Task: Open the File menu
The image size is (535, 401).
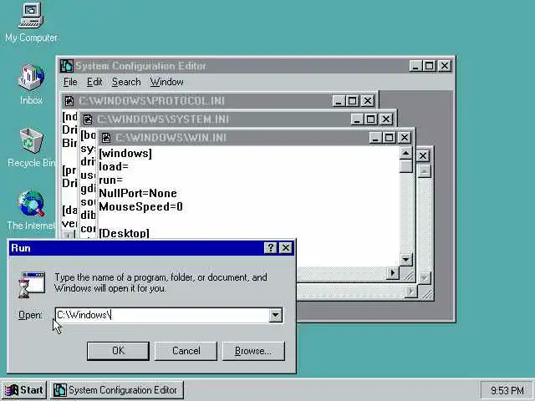Action: tap(70, 82)
